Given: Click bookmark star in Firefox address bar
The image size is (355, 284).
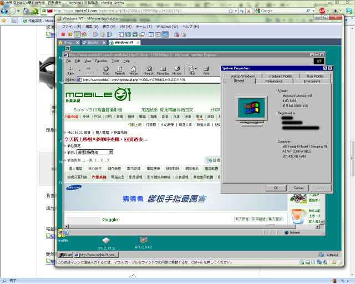Looking at the screenshot, I should click(x=231, y=11).
